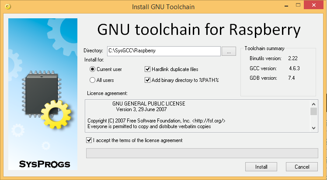Image resolution: width=327 pixels, height=180 pixels.
Task: Click the GNU GENERAL PUBLIC LICENSE heading
Action: point(149,104)
